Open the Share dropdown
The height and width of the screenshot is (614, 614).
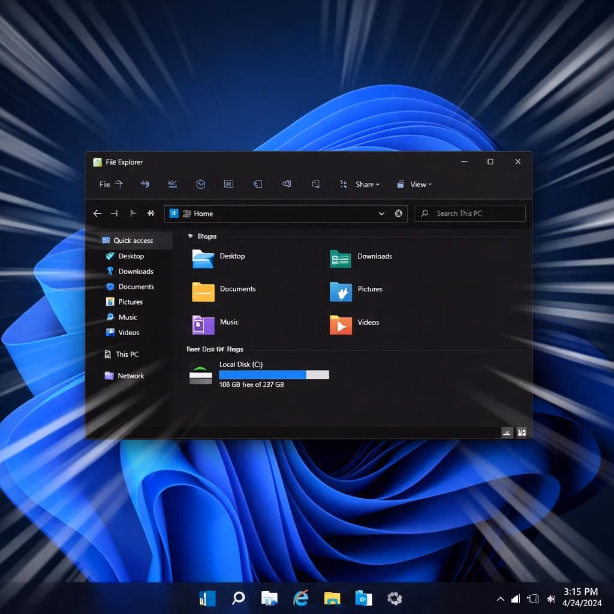pyautogui.click(x=368, y=185)
